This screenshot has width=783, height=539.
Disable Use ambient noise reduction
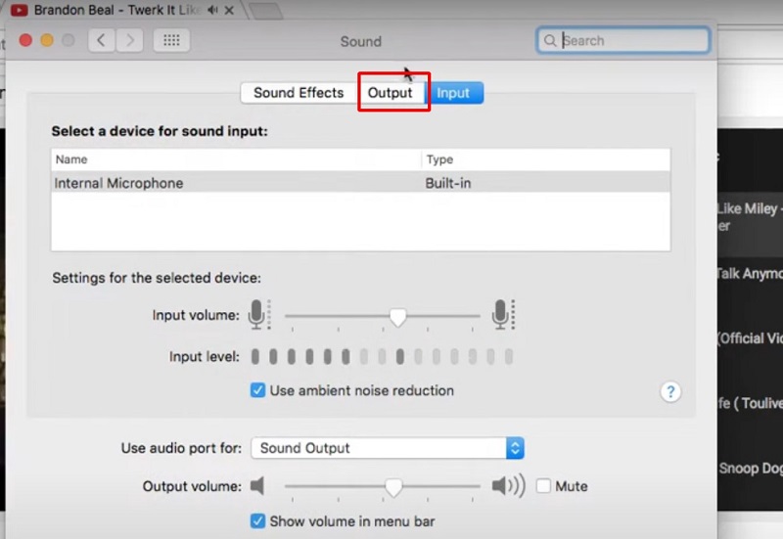pos(258,390)
